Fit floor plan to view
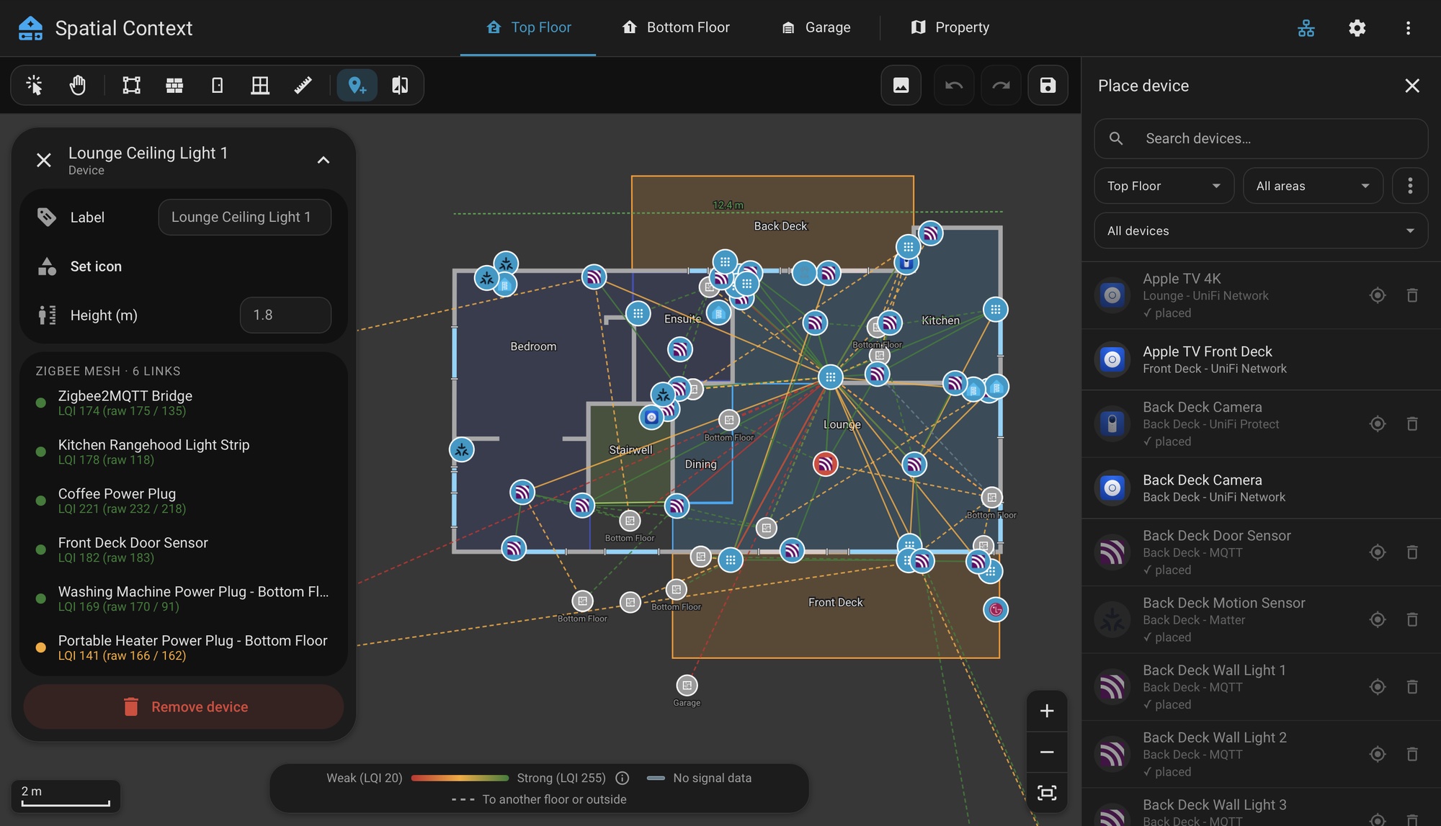Screen dimensions: 1441x826 point(1047,793)
